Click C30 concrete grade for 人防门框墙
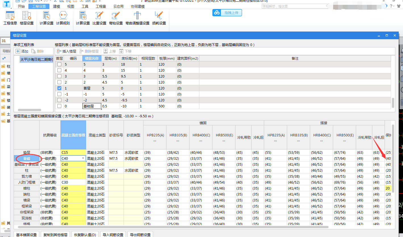Image resolution: width=403 pixels, height=237 pixels. tap(73, 182)
